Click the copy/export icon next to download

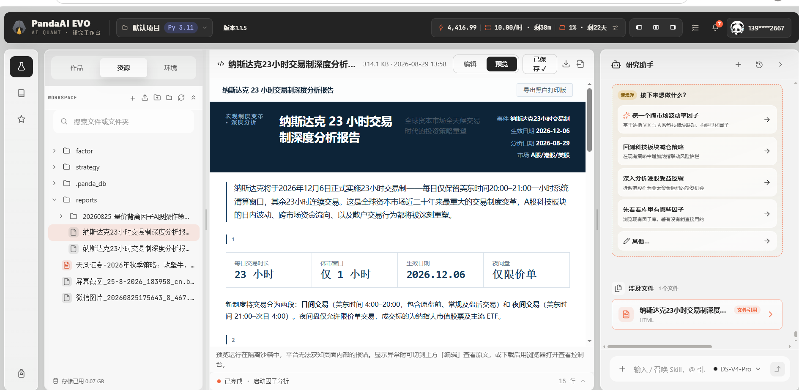[580, 64]
